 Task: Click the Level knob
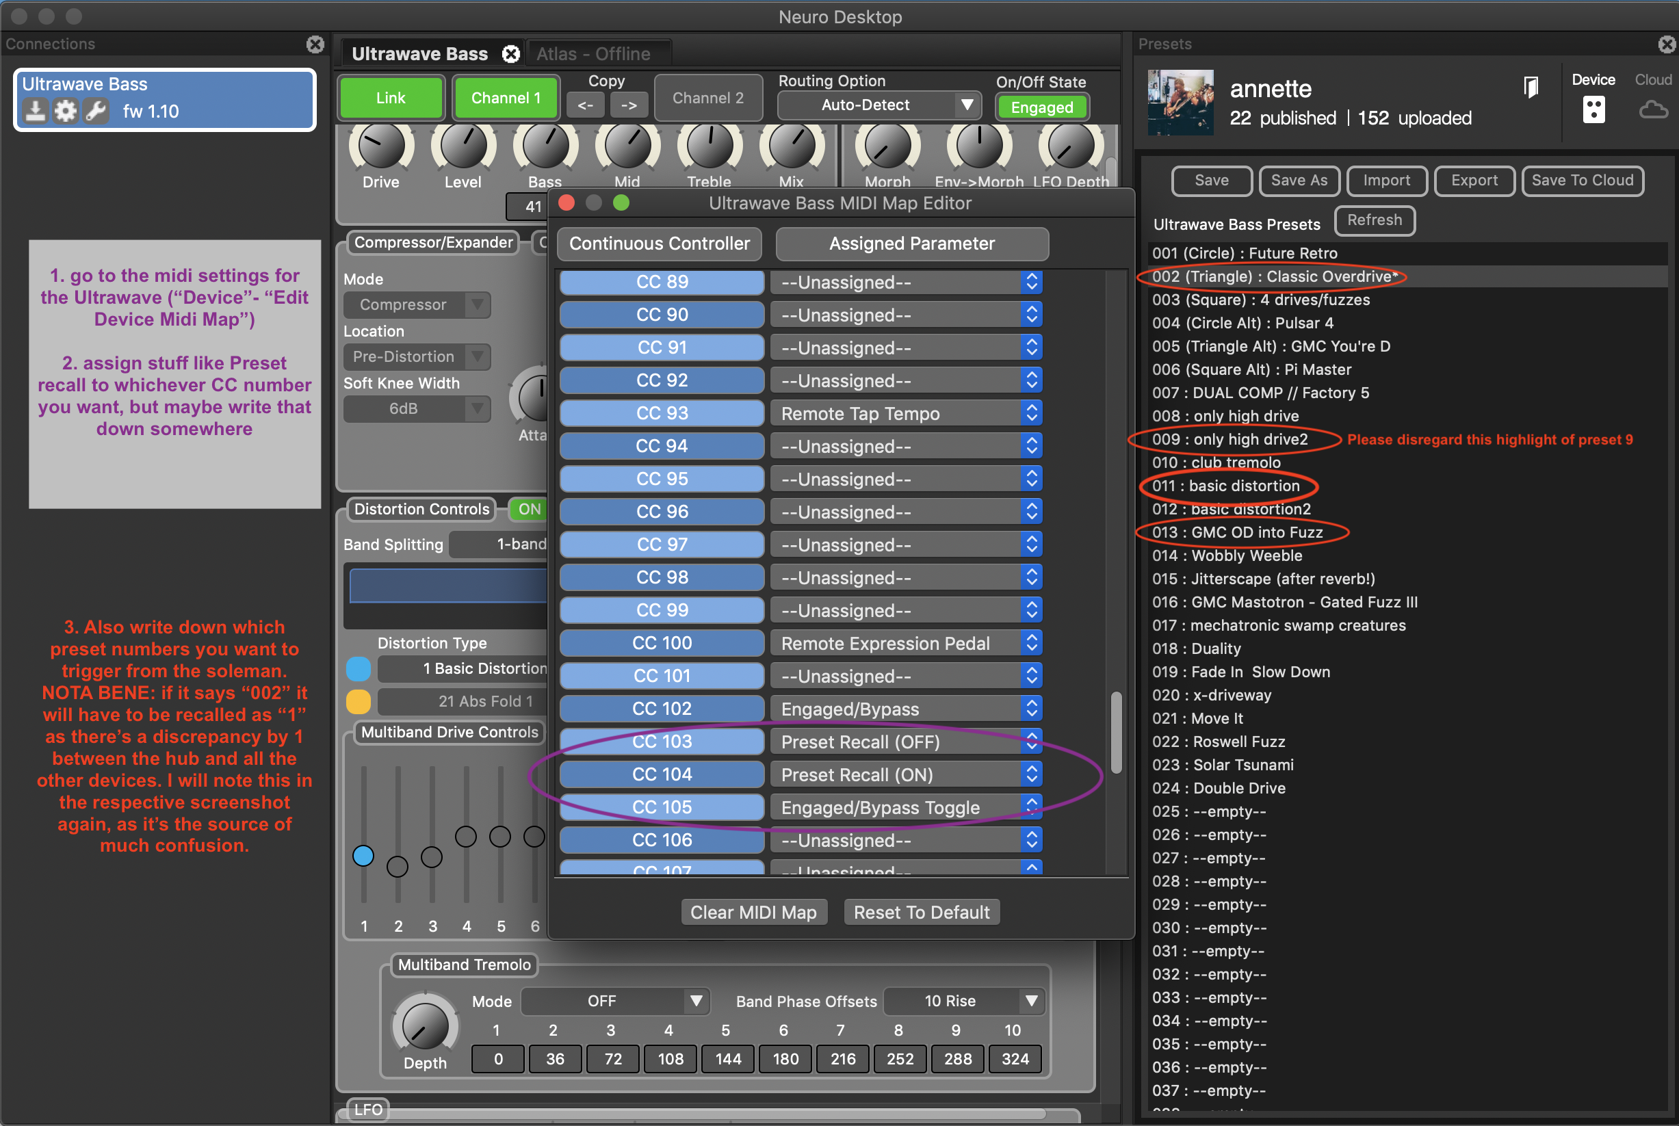(463, 146)
